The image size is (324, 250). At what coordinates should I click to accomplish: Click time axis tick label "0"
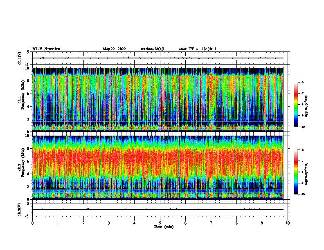(32, 223)
